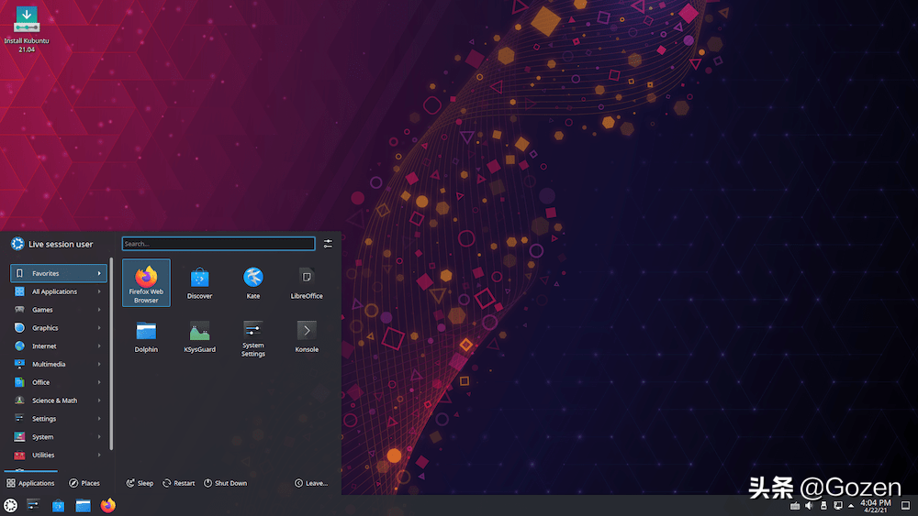This screenshot has width=918, height=516.
Task: Select the Favorites category
Action: point(59,273)
